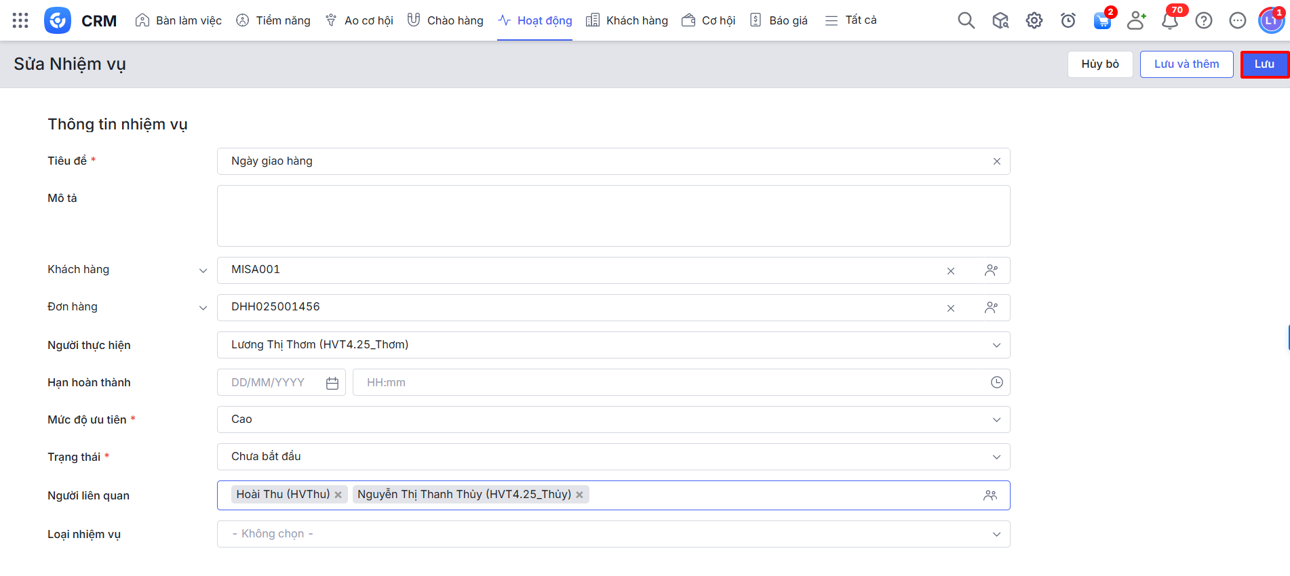Screen dimensions: 1290x576
Task: Expand the Người thực hiện dropdown
Action: click(996, 345)
